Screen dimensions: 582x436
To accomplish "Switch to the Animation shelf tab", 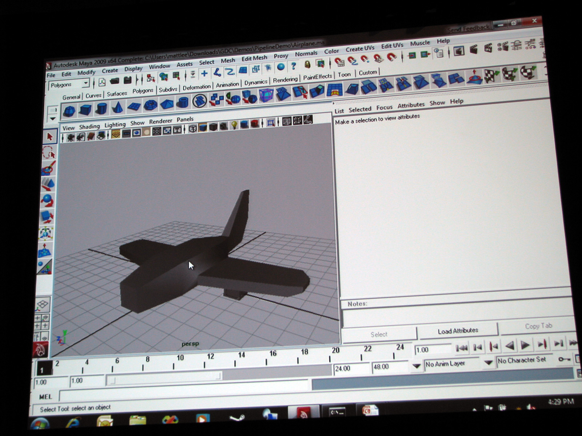I will [x=227, y=85].
